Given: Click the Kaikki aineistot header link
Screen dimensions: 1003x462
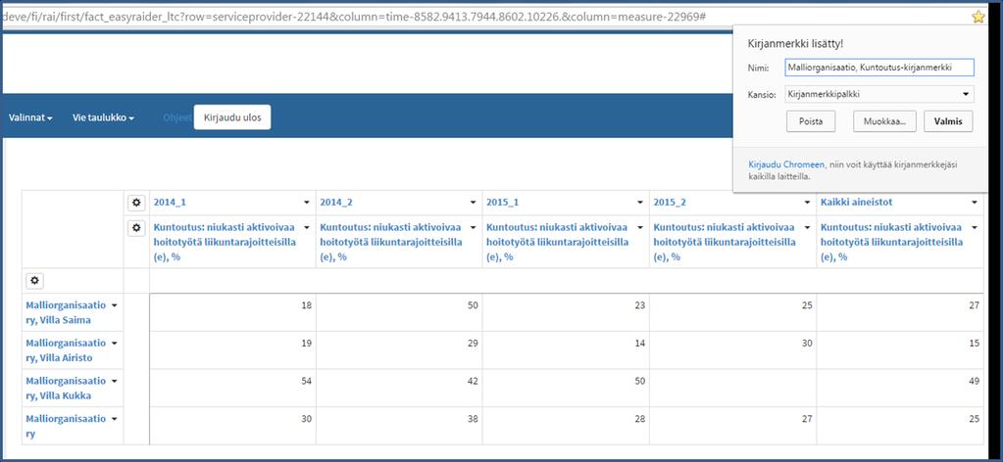Looking at the screenshot, I should coord(857,203).
